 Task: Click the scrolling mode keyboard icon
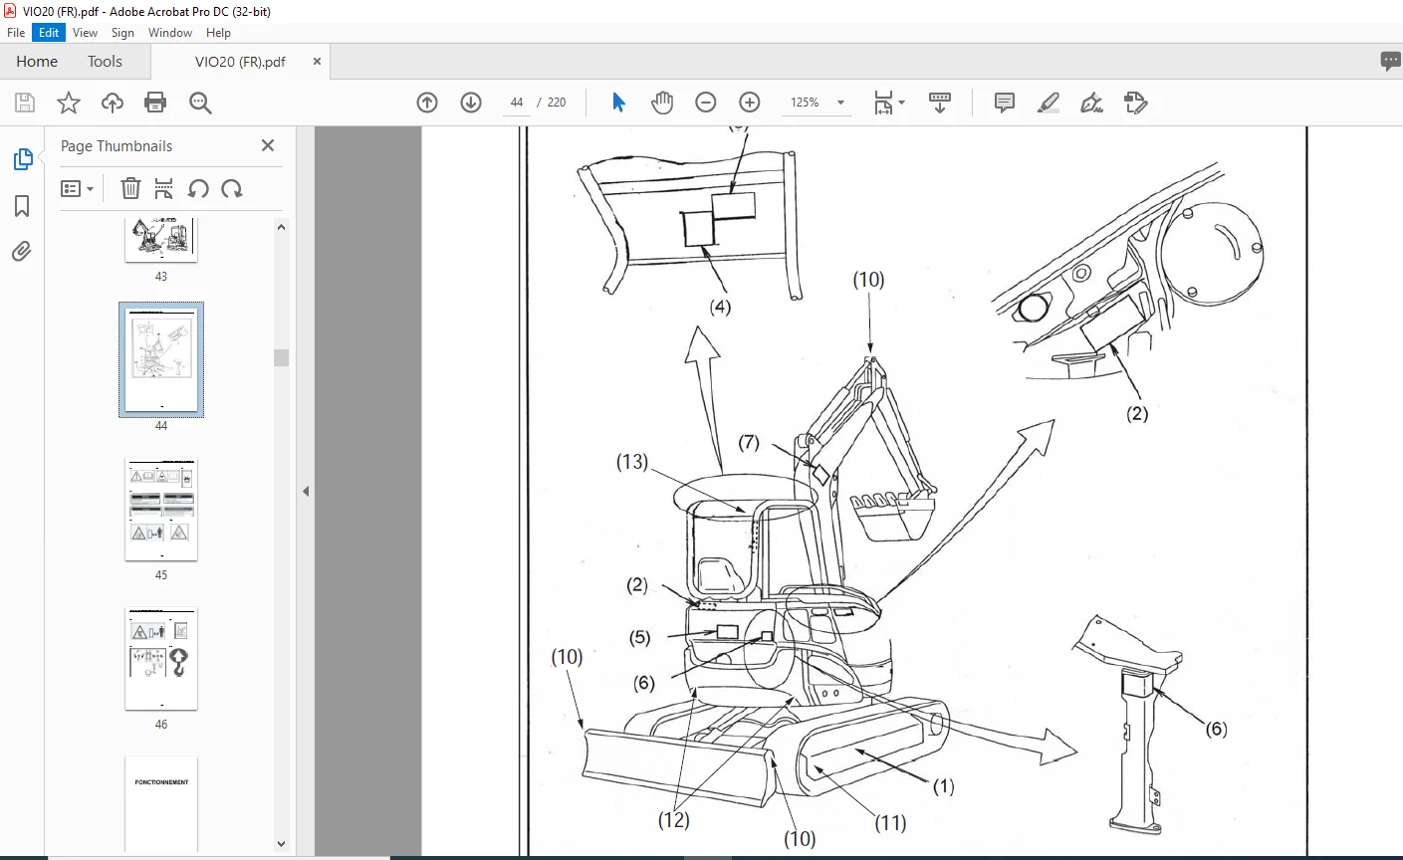[940, 103]
